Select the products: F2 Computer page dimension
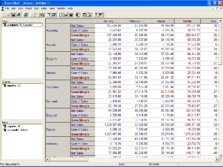 click(22, 25)
